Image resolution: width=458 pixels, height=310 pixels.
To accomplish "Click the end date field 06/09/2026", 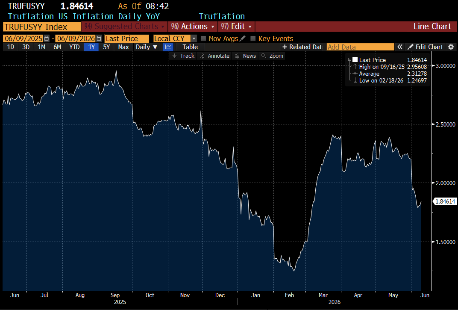I will (76, 38).
